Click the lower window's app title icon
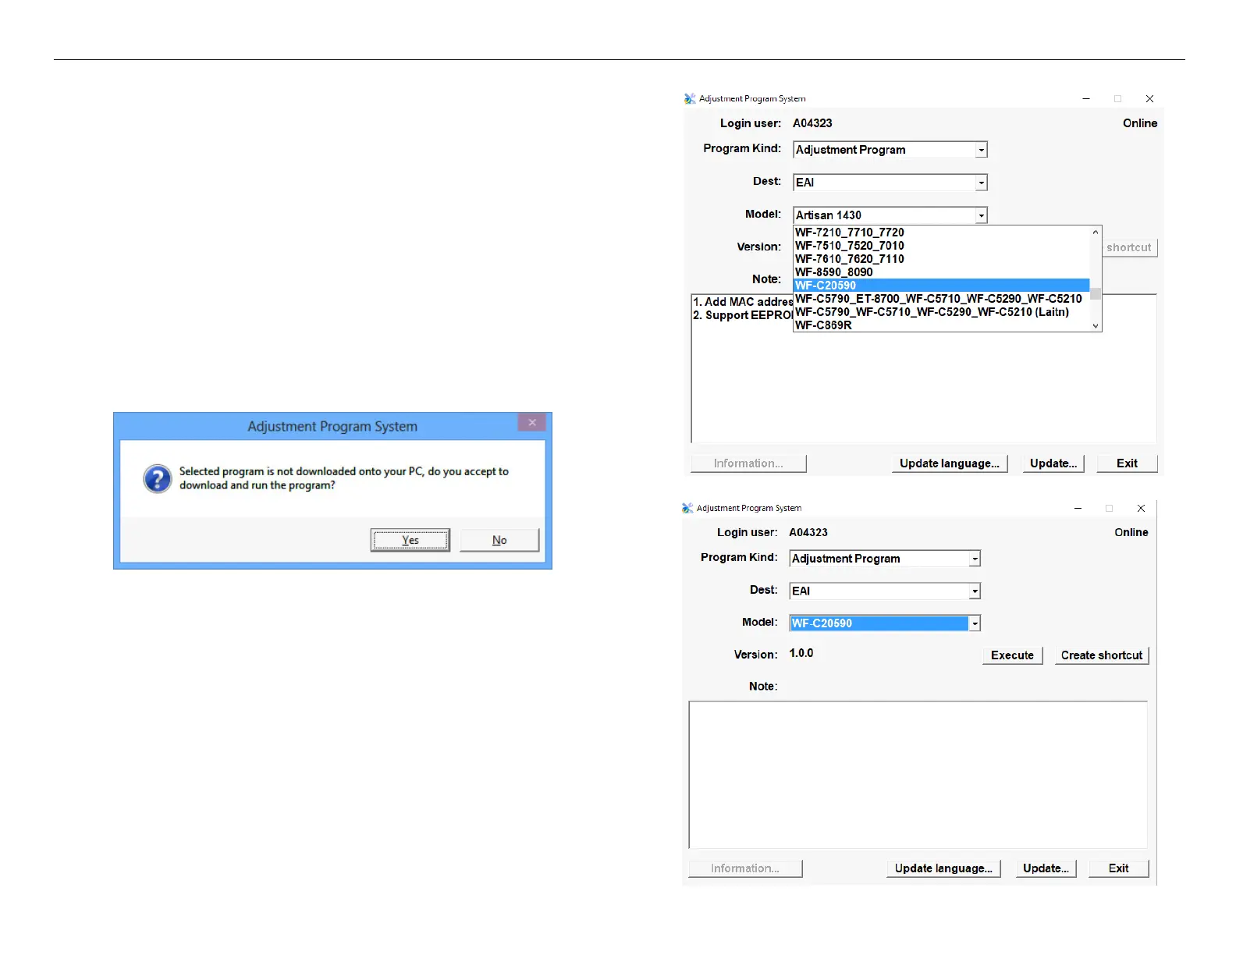The image size is (1236, 955). click(687, 508)
